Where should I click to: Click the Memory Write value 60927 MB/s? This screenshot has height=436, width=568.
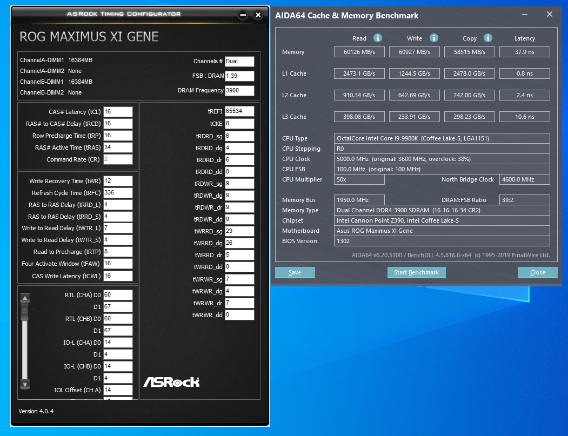click(x=415, y=52)
